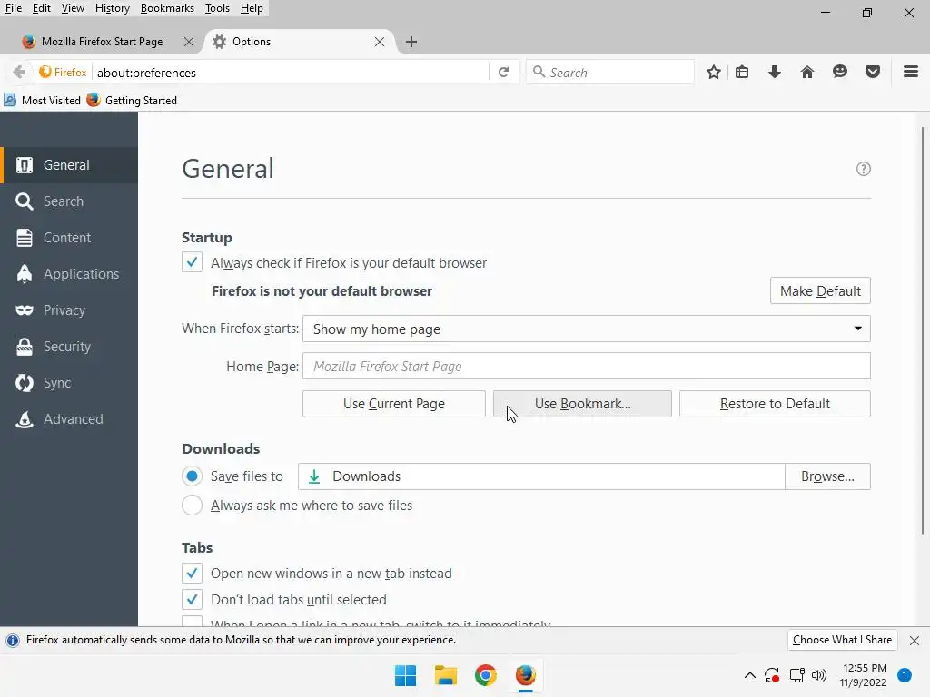Open the Applications preferences category
The width and height of the screenshot is (930, 697).
click(x=69, y=274)
